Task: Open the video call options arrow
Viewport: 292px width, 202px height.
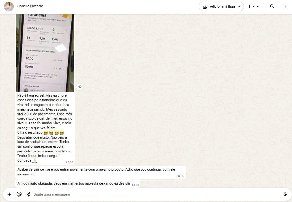Action: [x=258, y=6]
